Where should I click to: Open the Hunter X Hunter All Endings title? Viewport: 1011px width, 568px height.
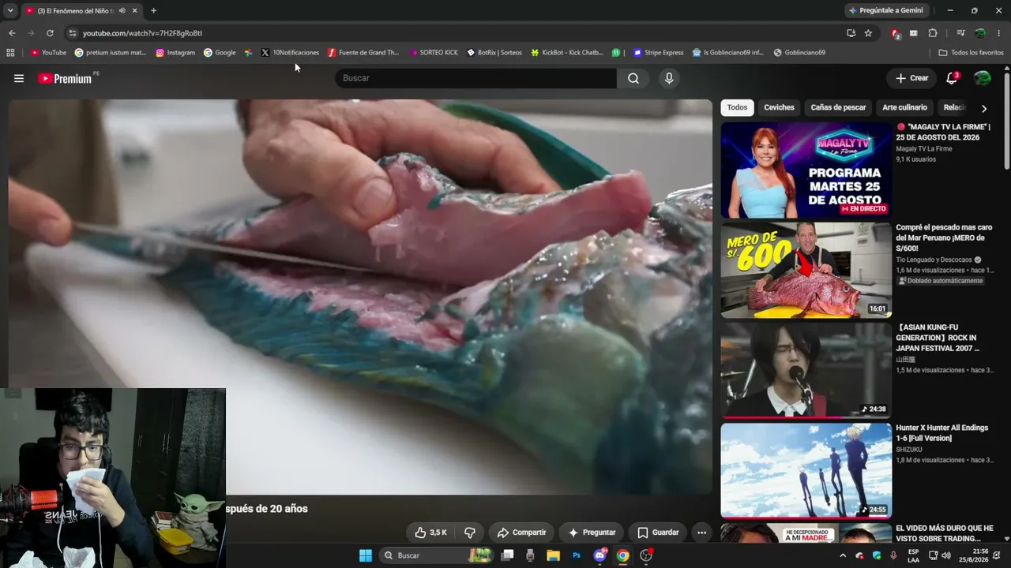tap(941, 433)
